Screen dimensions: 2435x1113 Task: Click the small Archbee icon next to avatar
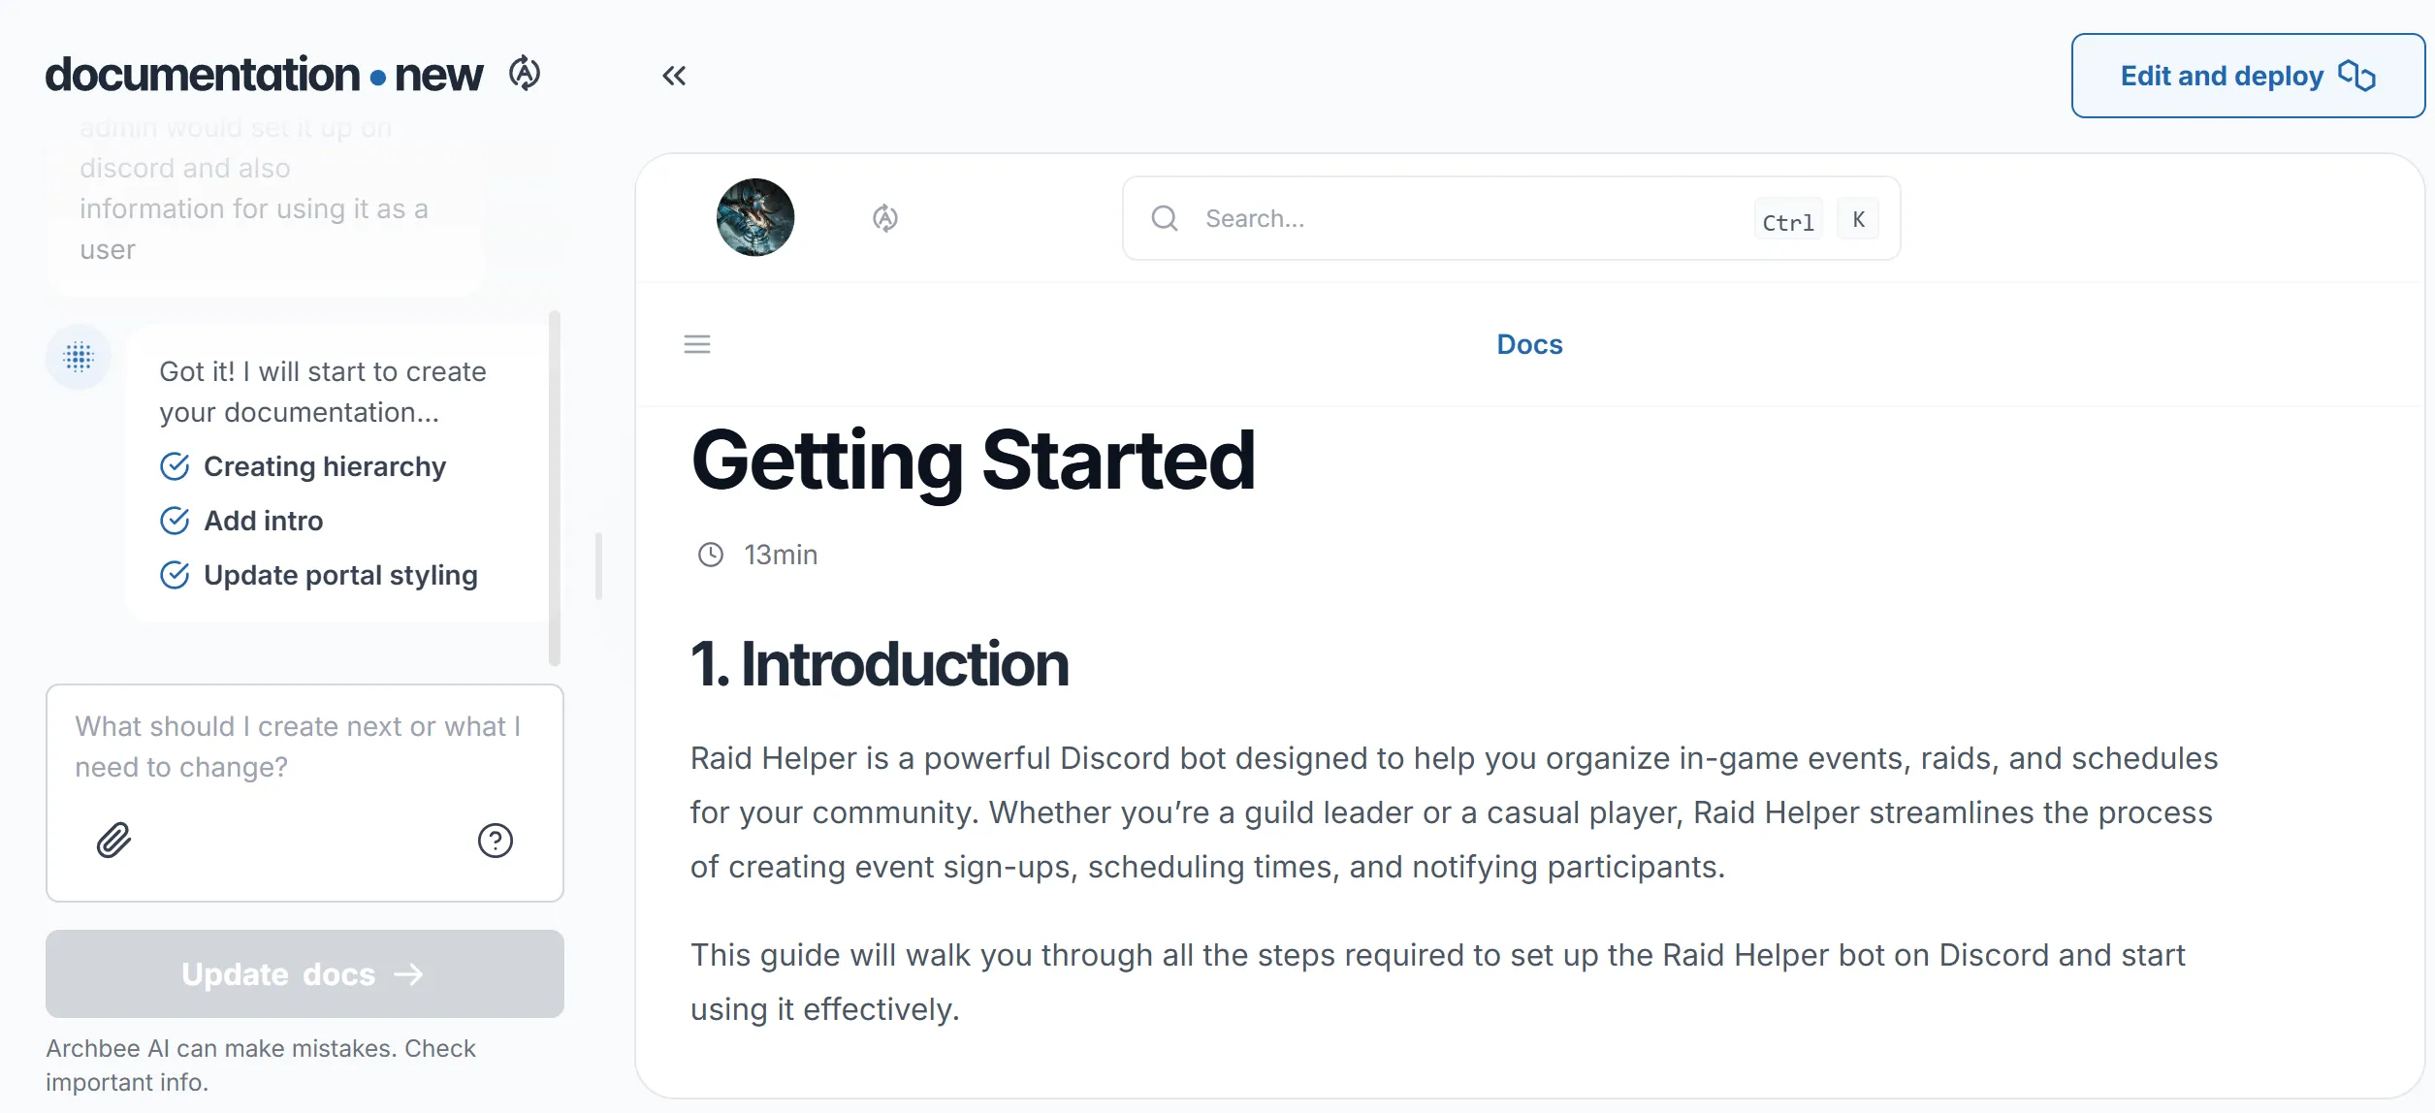click(x=884, y=218)
